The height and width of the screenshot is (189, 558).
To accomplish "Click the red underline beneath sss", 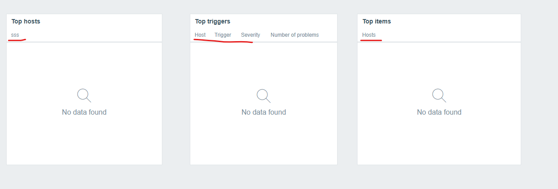I will click(17, 40).
